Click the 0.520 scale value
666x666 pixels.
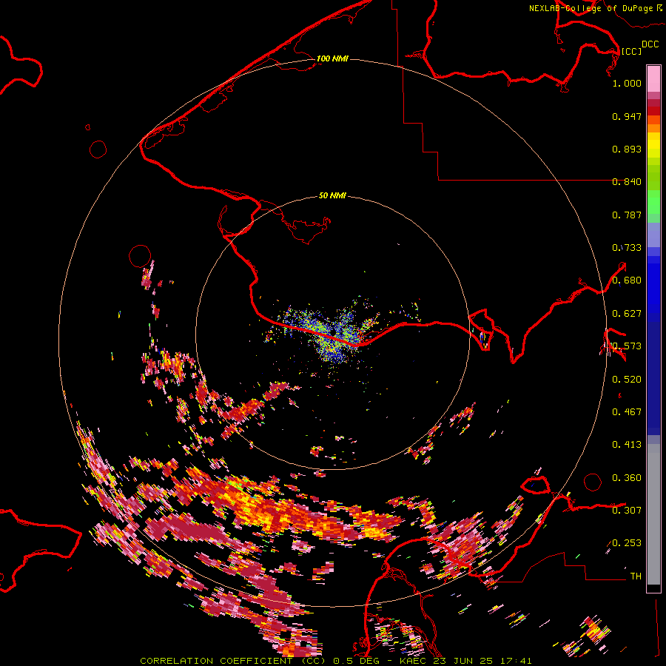pos(627,380)
